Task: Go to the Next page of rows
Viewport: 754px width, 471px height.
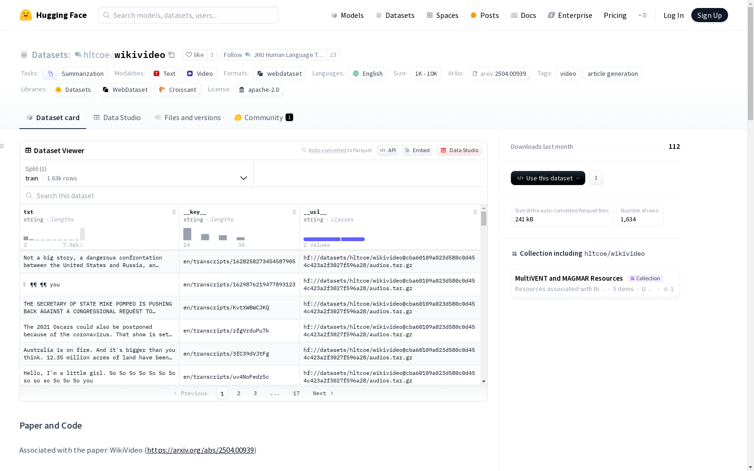Action: (x=323, y=393)
